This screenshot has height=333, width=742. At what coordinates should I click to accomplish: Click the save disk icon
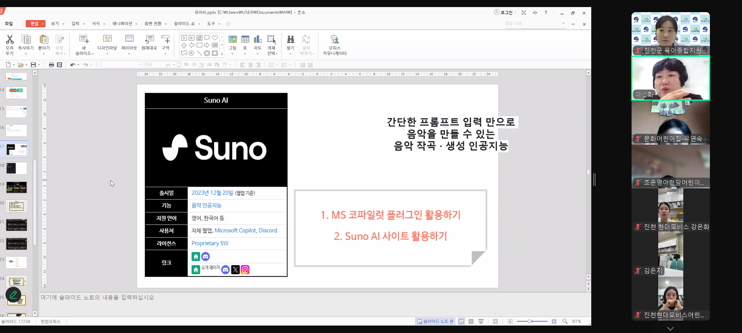33,65
